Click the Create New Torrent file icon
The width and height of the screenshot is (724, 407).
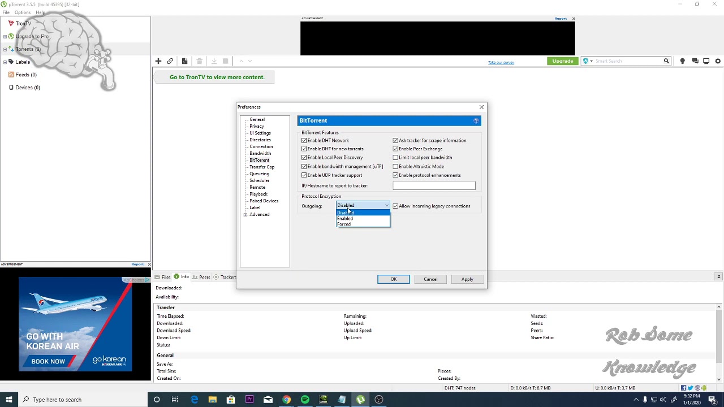pos(184,61)
